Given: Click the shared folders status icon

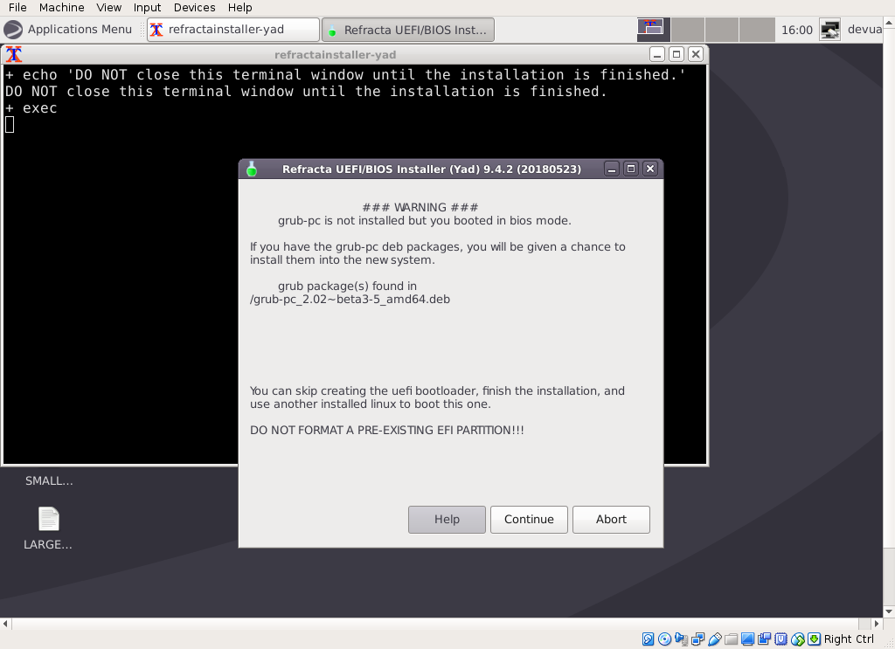Looking at the screenshot, I should click(732, 639).
